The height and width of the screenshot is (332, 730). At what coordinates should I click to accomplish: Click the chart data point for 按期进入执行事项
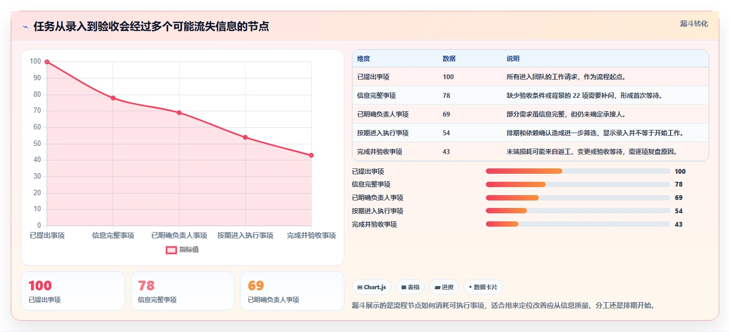point(245,137)
